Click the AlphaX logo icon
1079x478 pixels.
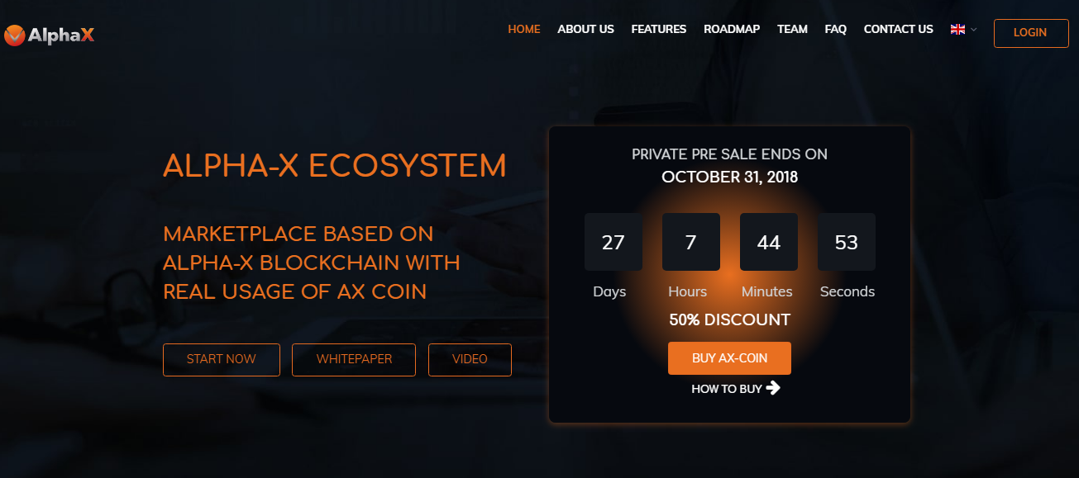pos(14,35)
